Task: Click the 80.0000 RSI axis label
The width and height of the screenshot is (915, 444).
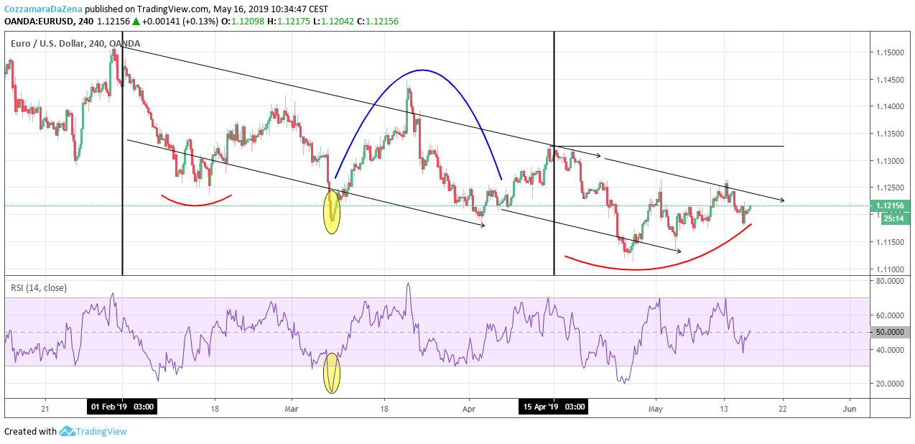Action: tap(888, 281)
